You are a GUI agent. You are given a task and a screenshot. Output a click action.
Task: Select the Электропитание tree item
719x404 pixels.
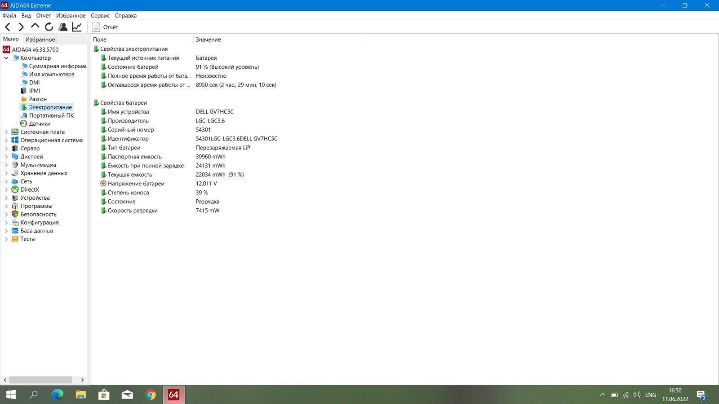point(50,107)
